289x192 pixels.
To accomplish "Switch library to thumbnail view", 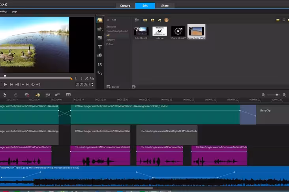I will 278,20.
